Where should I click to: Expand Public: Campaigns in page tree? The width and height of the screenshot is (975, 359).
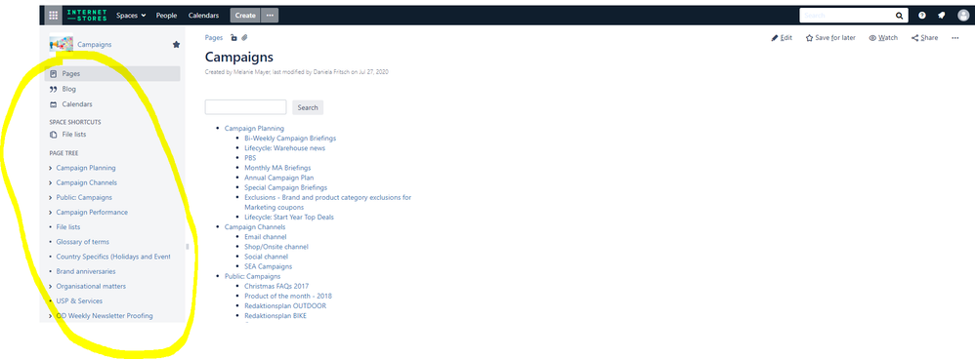[x=51, y=197]
